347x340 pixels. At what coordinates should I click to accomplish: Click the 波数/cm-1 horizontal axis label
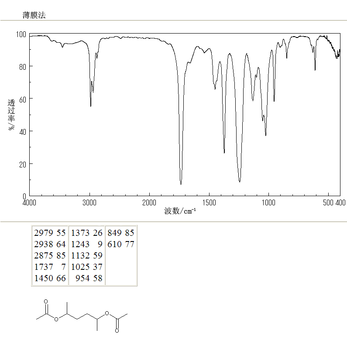pyautogui.click(x=180, y=211)
